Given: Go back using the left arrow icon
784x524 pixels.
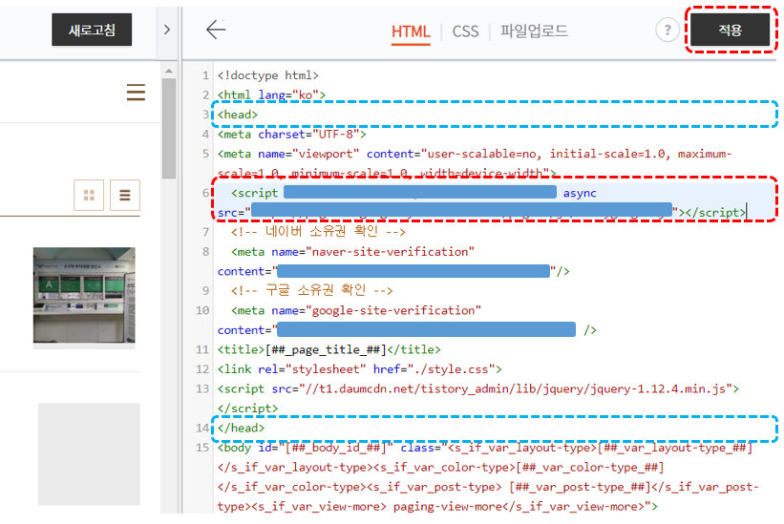Looking at the screenshot, I should [216, 30].
